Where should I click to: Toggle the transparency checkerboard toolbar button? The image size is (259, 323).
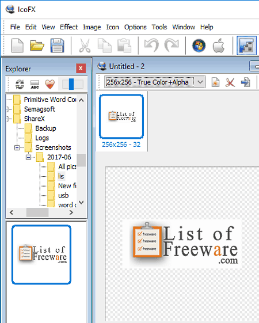(246, 45)
